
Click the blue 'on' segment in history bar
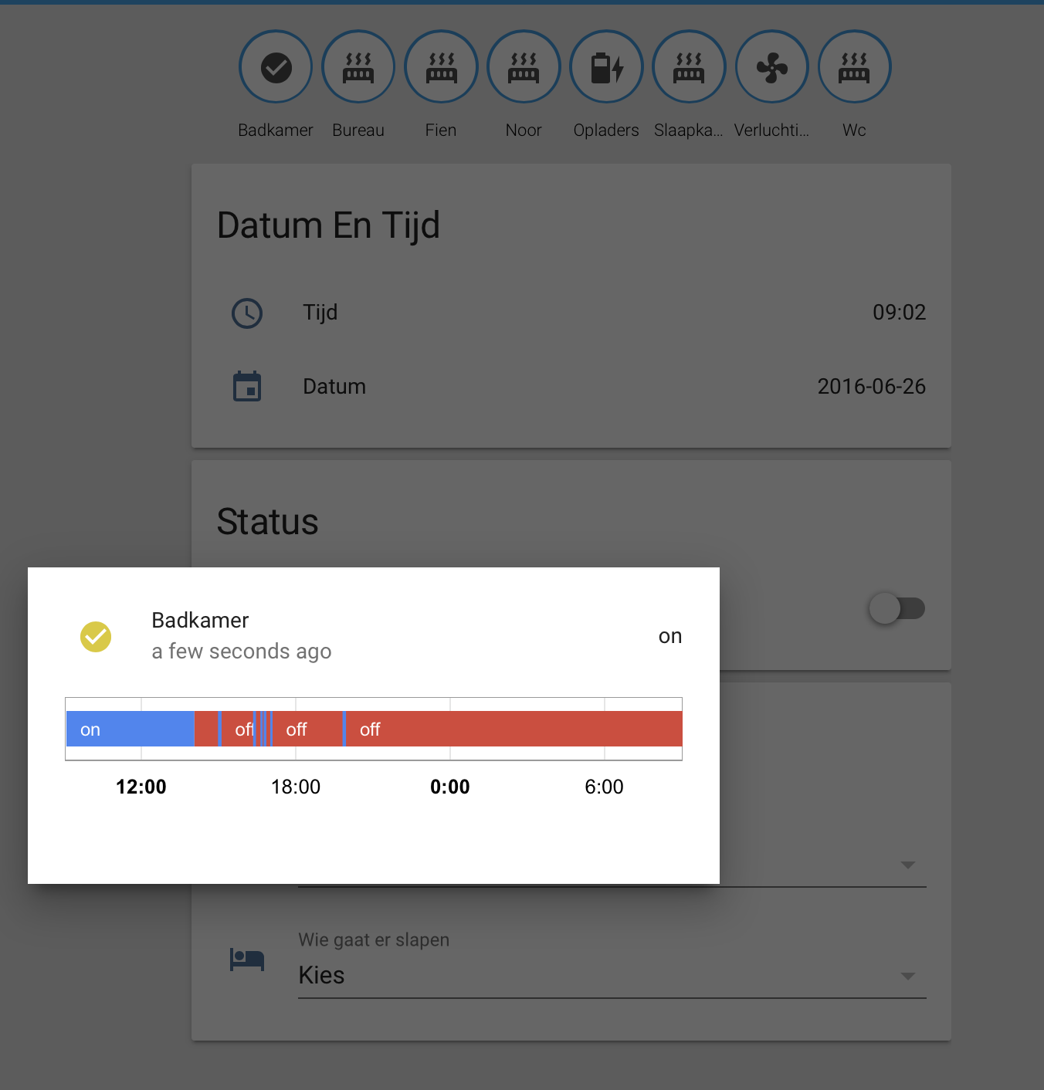129,729
